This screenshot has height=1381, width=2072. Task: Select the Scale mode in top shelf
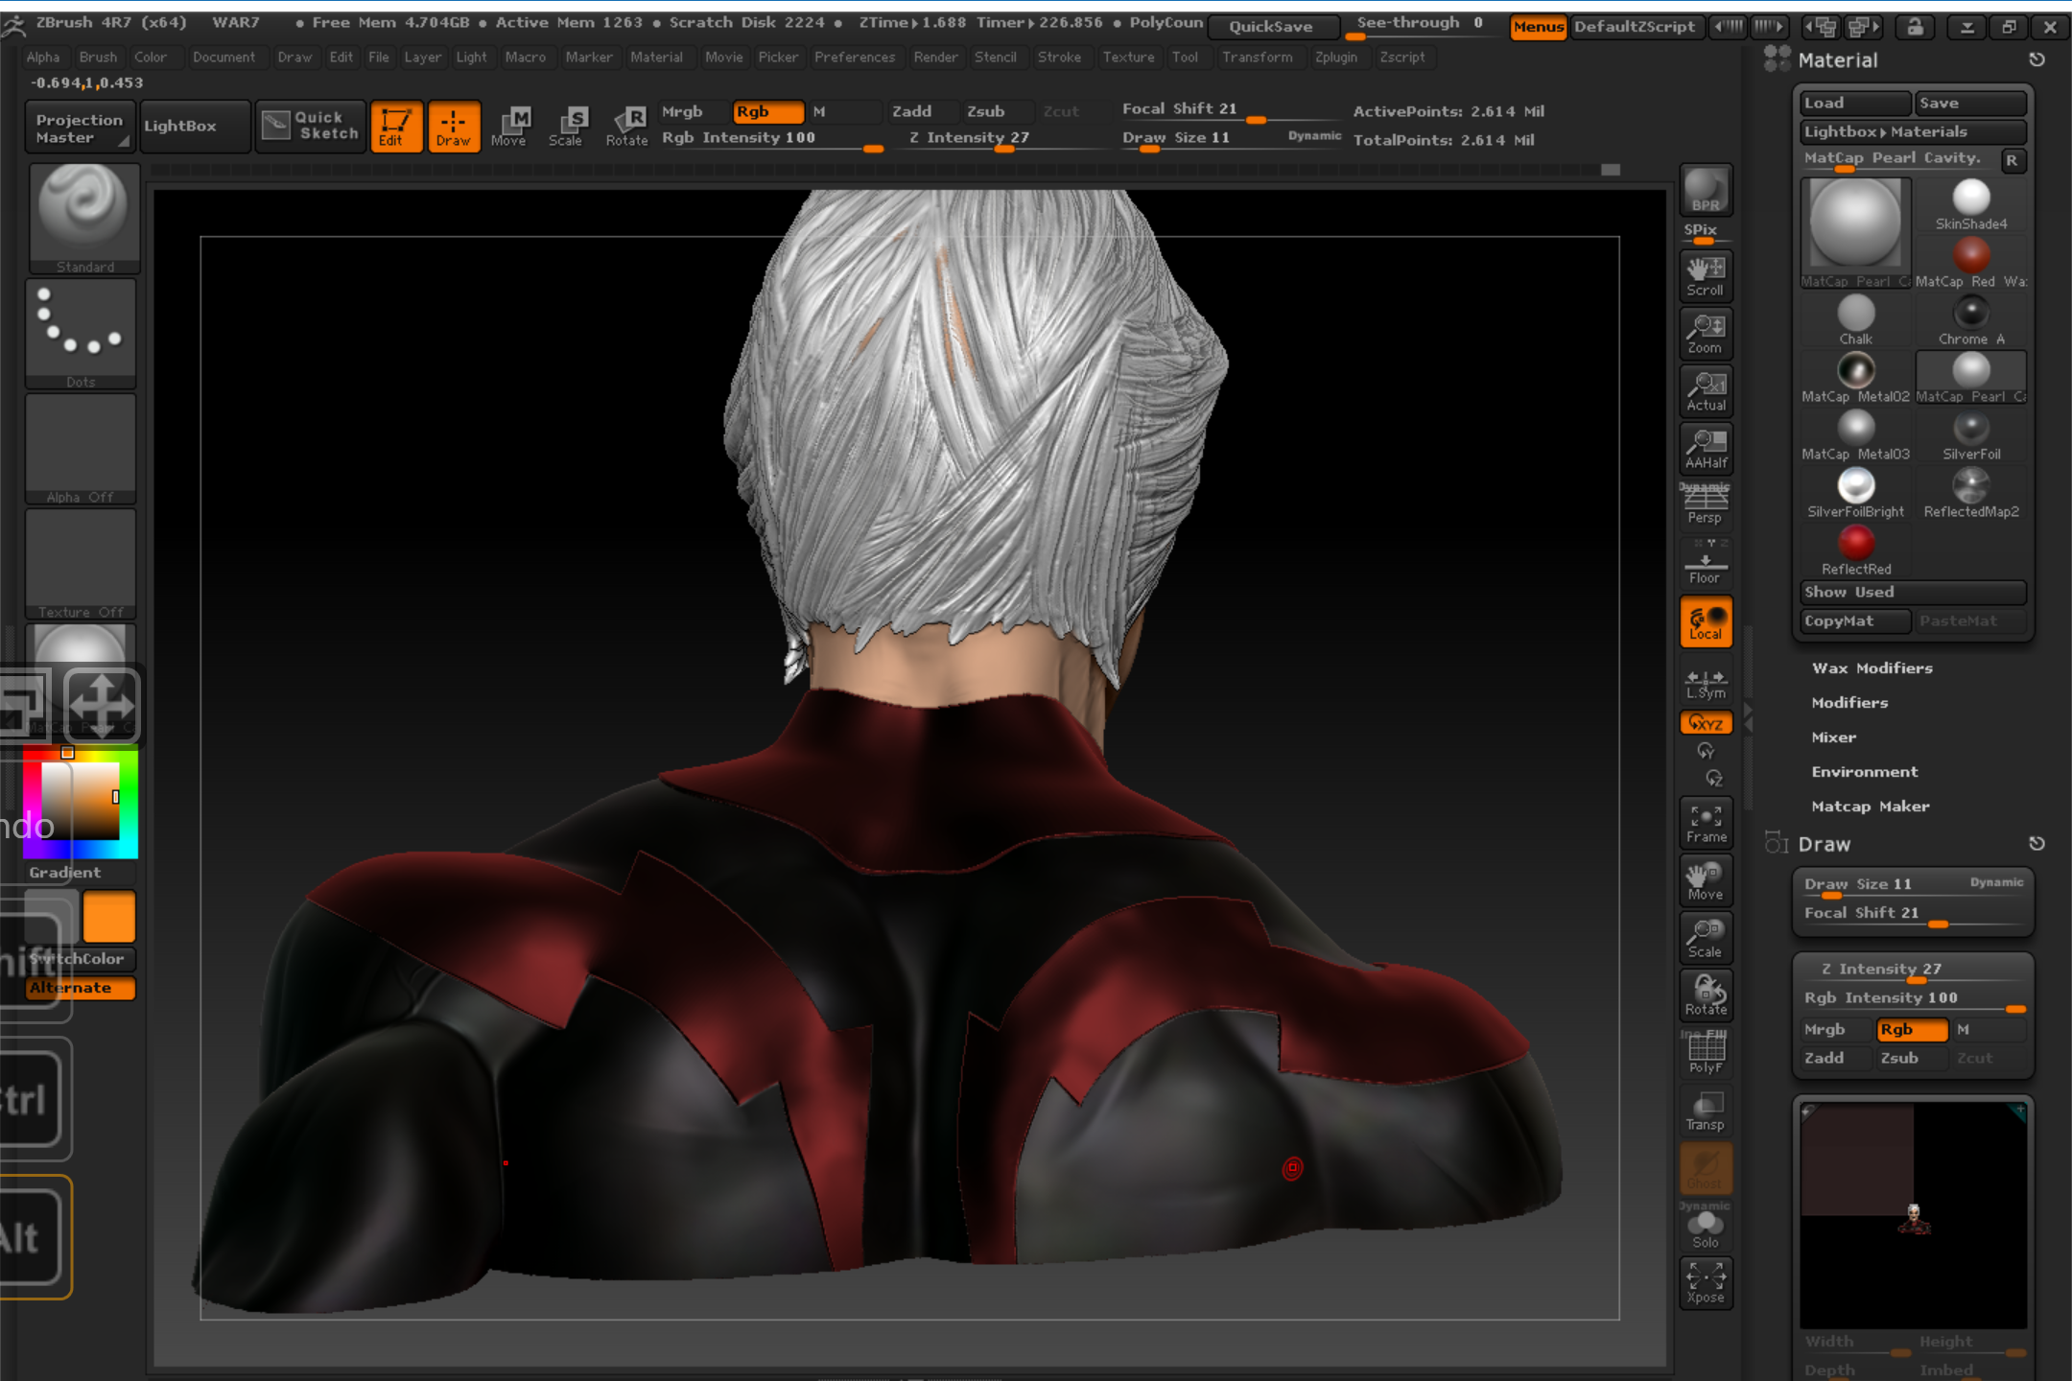[x=567, y=127]
